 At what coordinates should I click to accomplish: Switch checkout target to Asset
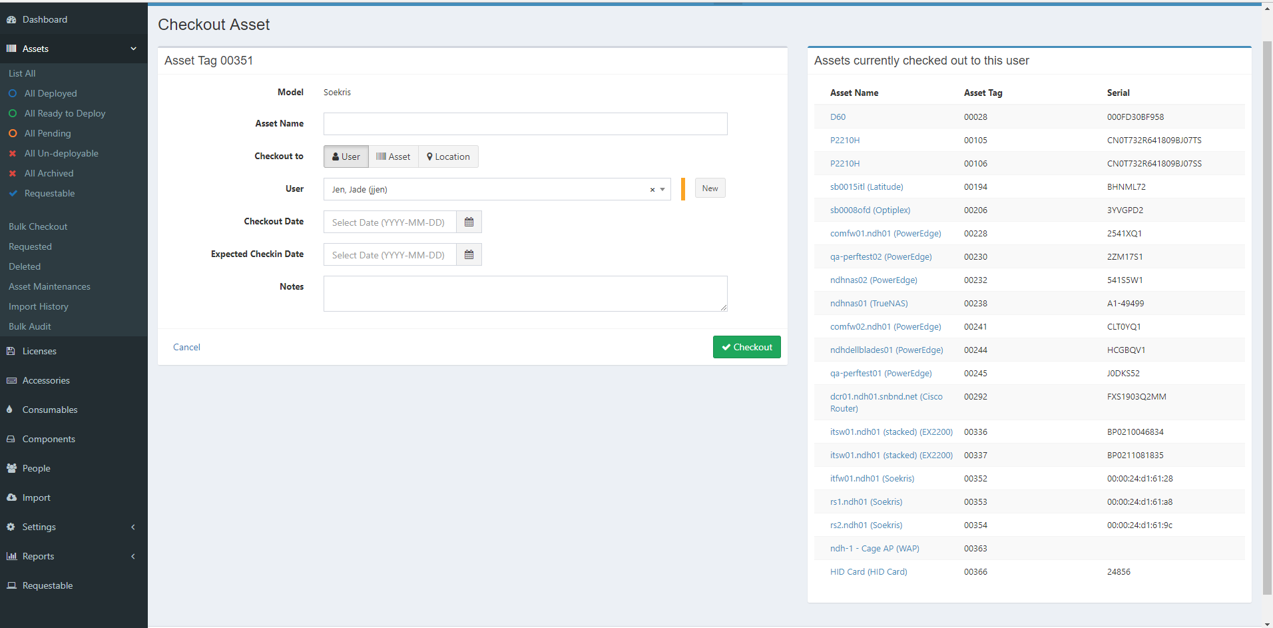pos(393,156)
